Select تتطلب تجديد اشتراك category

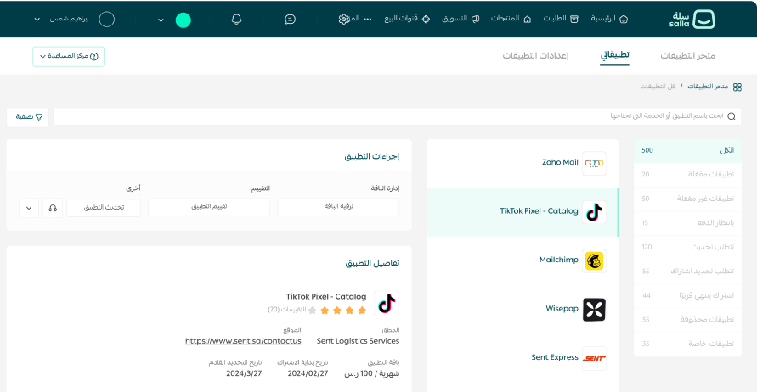(x=687, y=271)
